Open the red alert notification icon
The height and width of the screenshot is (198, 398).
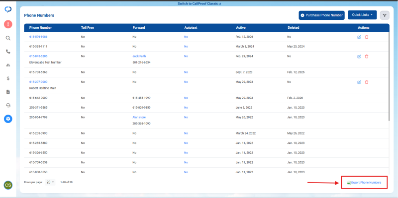[8, 24]
